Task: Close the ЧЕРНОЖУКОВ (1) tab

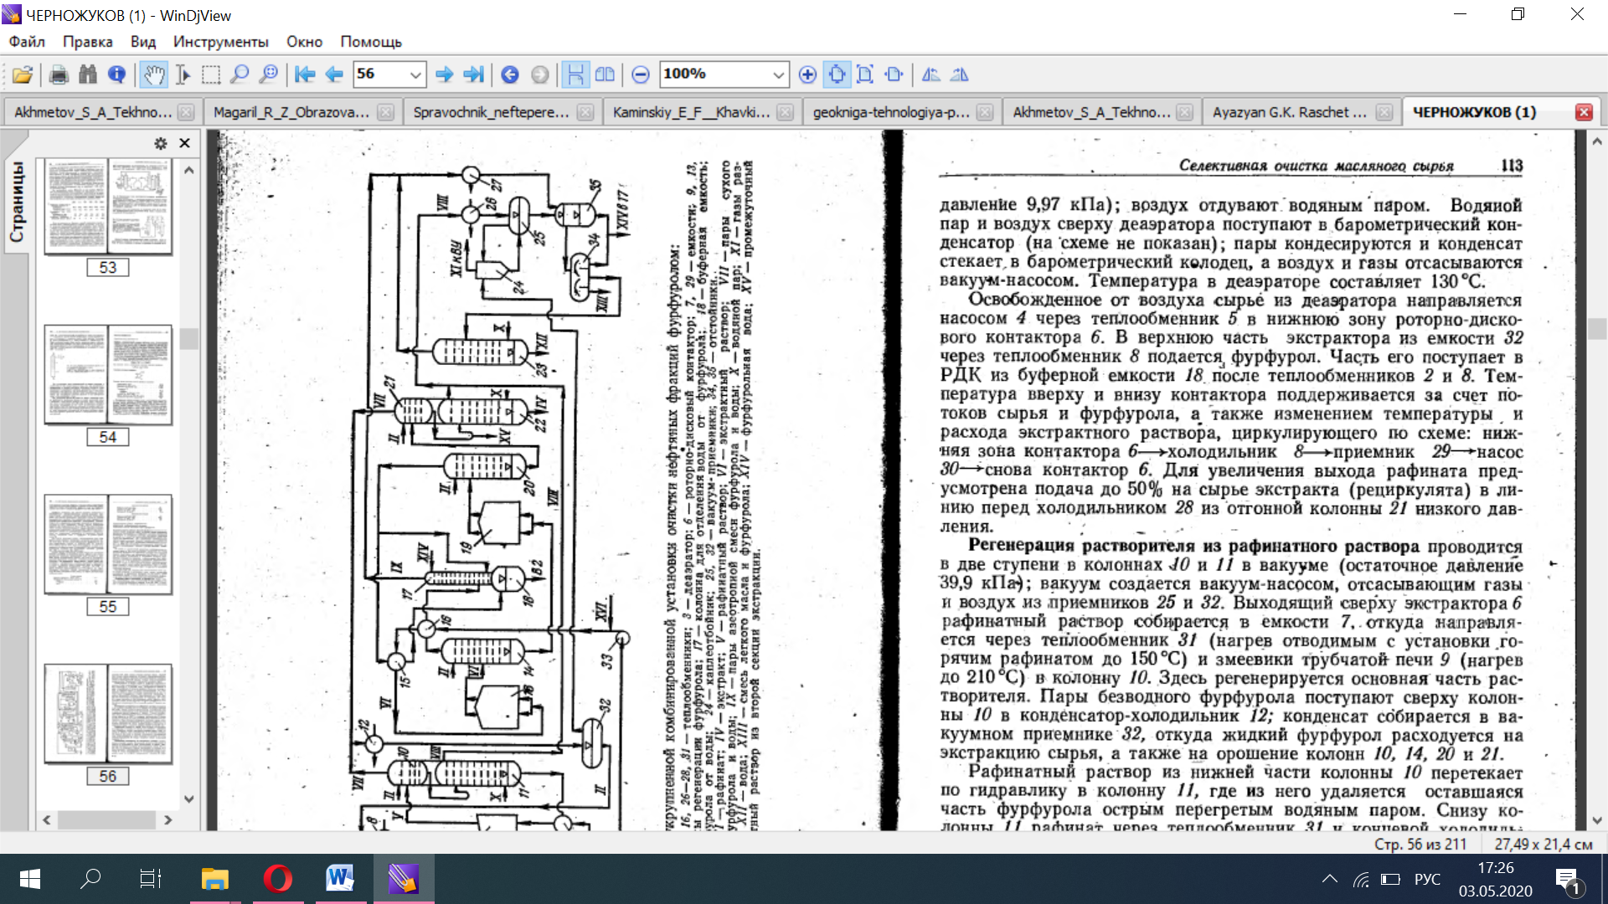Action: (1583, 112)
